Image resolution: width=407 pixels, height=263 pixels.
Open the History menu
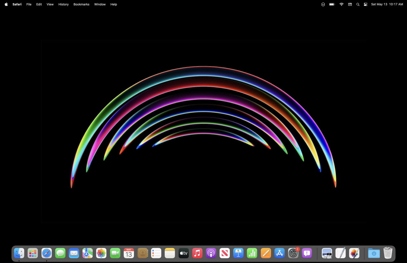pos(63,4)
